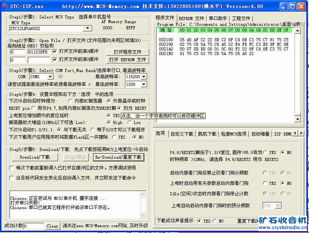Open the max baud rate 115200 dropdown
Viewport: 309px width, 233px height.
pyautogui.click(x=144, y=77)
